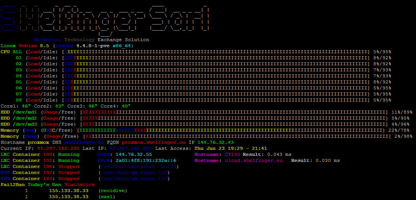Screen dimensions: 416x200
Task: Click the server IP "144.76.32.43"
Action: click(215, 143)
